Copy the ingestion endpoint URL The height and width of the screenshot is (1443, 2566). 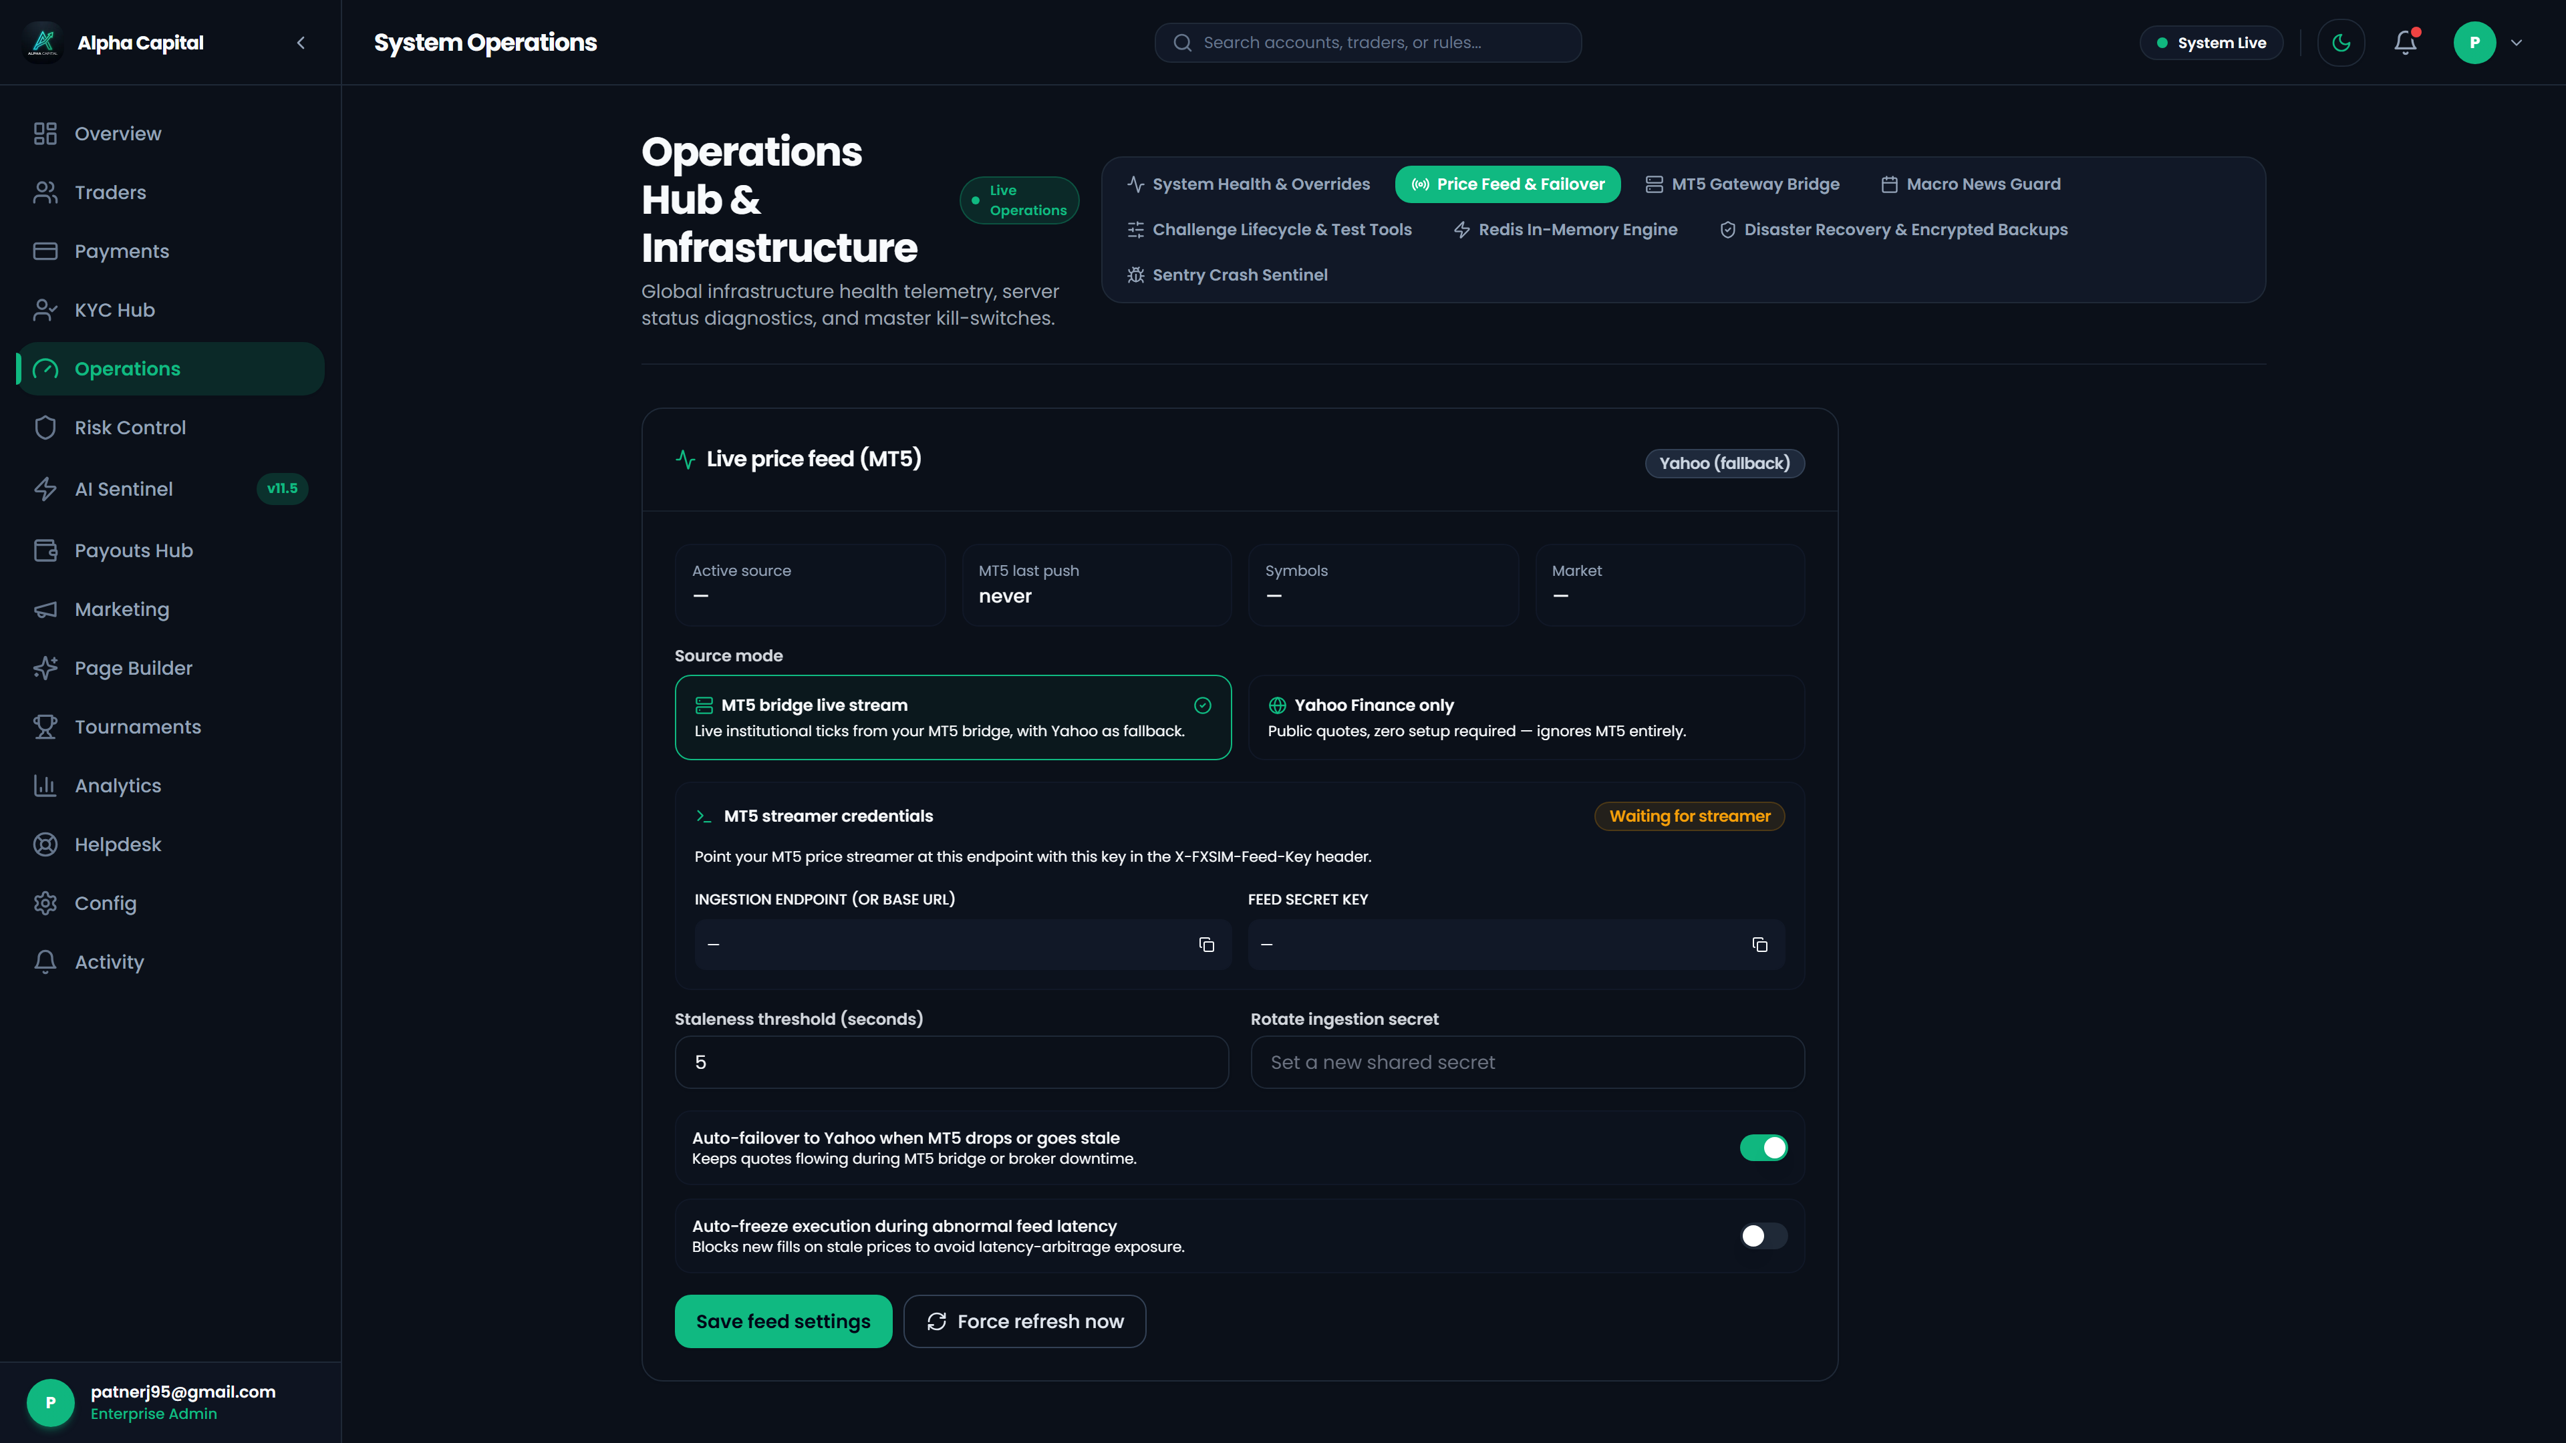(1206, 944)
